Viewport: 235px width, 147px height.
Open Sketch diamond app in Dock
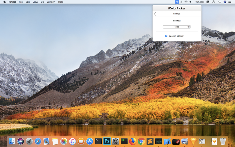tap(193, 141)
